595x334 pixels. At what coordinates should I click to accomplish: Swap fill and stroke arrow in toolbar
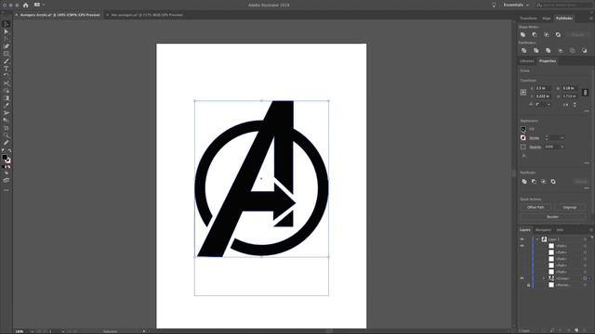point(9,150)
